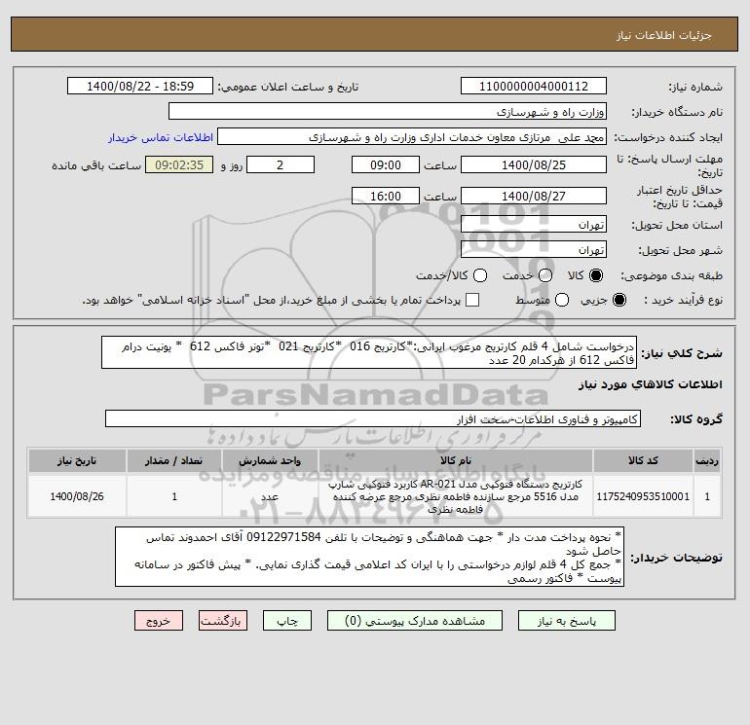Viewport: 750px width, 725px height.
Task: Click the price validity date 1400/08/27
Action: pyautogui.click(x=534, y=196)
